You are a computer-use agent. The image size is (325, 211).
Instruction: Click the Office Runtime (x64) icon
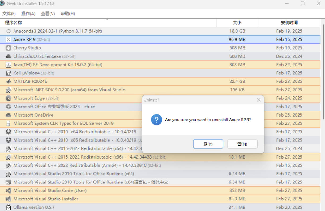[x=8, y=174]
